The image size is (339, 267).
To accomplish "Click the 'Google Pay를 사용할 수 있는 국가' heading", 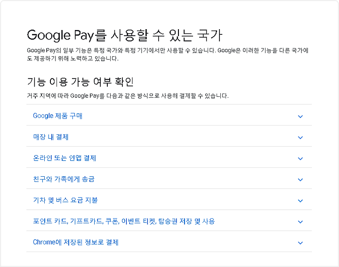I will [x=125, y=35].
